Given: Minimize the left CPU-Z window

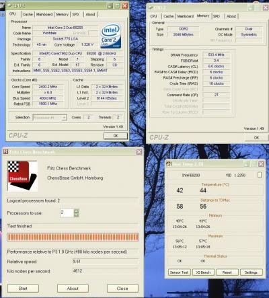Looking at the screenshot, I should [x=110, y=5].
